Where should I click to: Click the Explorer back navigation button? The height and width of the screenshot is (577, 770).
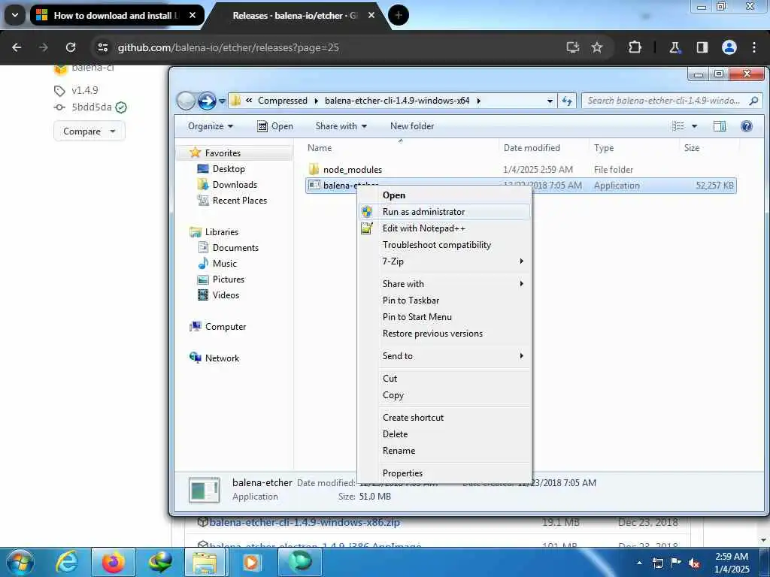(x=186, y=101)
